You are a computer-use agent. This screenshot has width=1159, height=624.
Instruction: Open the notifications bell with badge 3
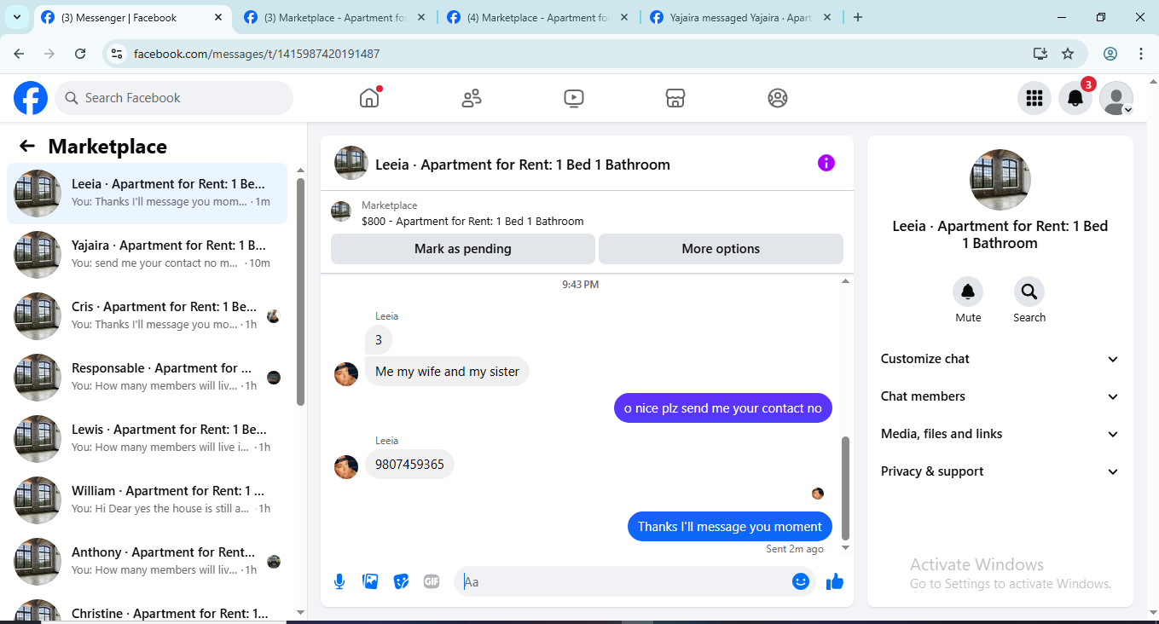tap(1075, 98)
